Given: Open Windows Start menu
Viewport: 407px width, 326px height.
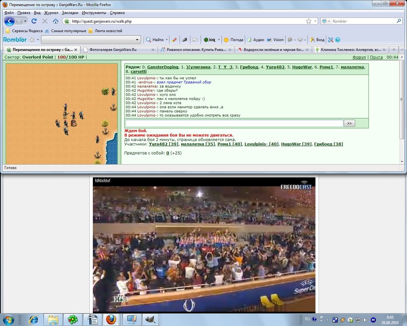Looking at the screenshot, I should click(8, 319).
